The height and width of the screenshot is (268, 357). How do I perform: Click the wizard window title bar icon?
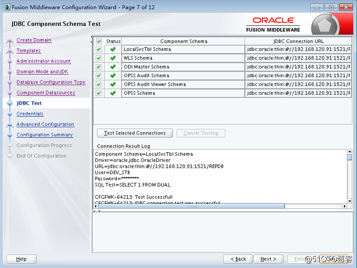[x=6, y=7]
